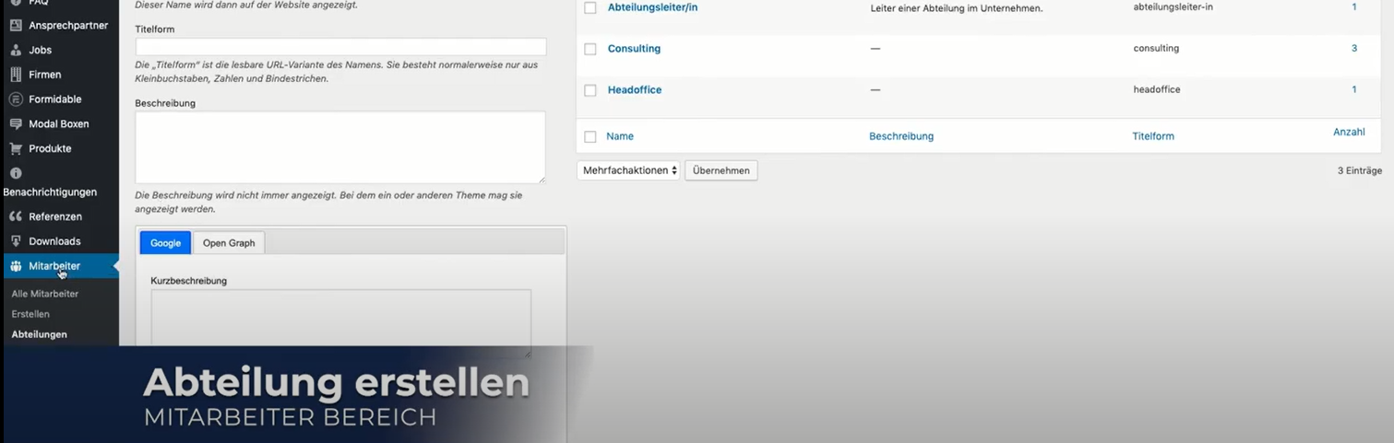The height and width of the screenshot is (443, 1394).
Task: Click the Downloads sidebar icon
Action: coord(16,241)
